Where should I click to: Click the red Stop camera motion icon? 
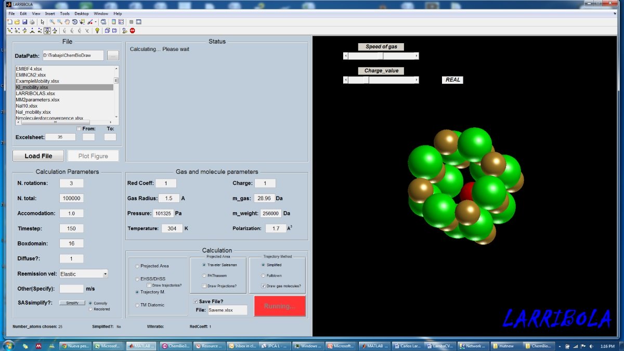click(132, 30)
